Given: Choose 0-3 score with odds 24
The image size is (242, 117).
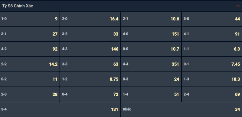Looking at the screenshot, I should 151,79.
